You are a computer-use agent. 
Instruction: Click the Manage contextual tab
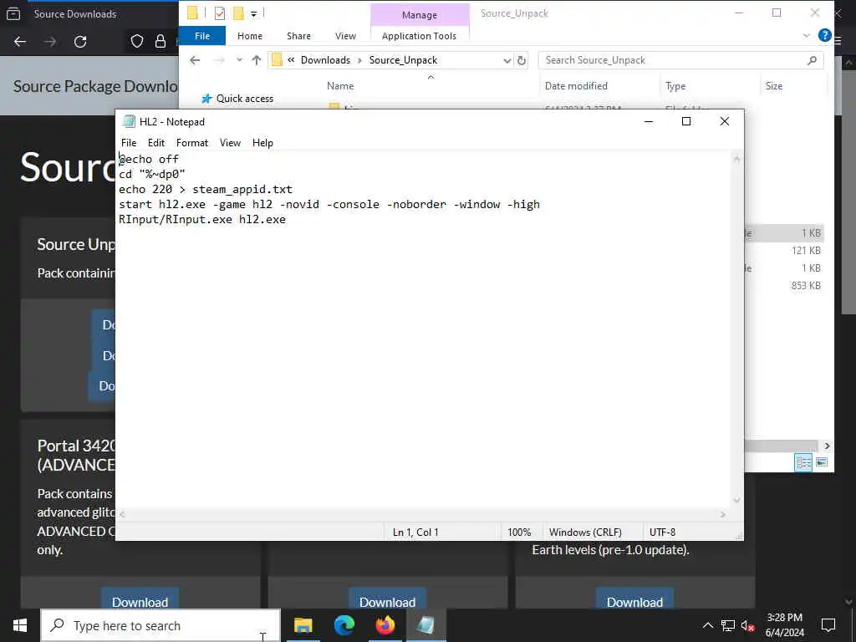pos(420,15)
